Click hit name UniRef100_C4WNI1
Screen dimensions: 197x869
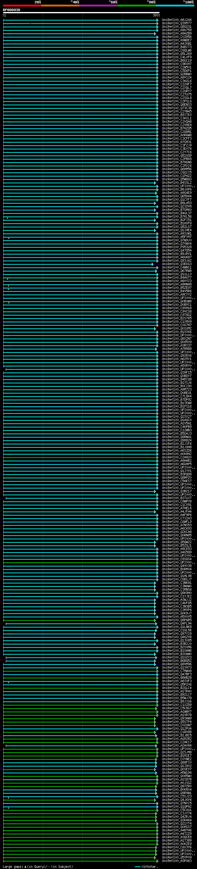coord(177,267)
